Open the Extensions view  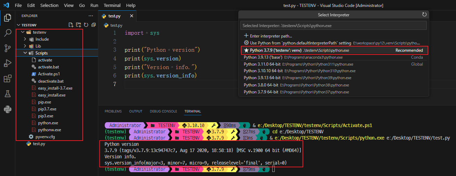(7, 79)
